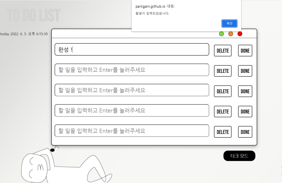Image resolution: width=282 pixels, height=183 pixels.
Task: Click the green circle in the window header
Action: (x=221, y=34)
